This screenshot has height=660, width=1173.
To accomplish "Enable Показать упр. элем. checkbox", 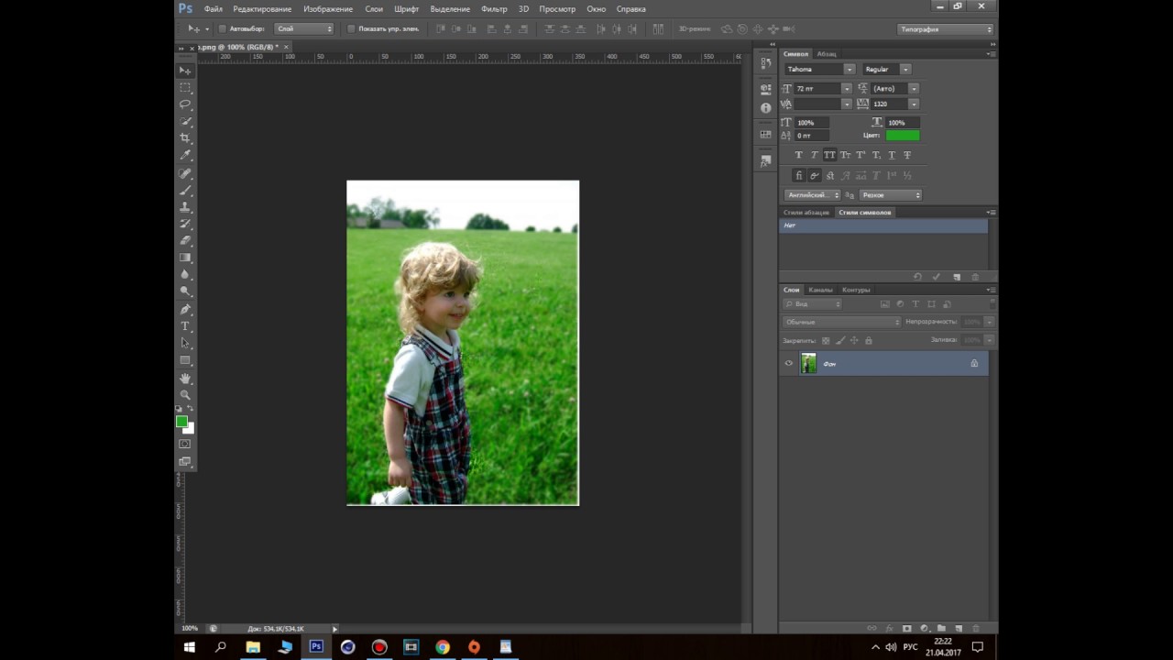I will (351, 28).
